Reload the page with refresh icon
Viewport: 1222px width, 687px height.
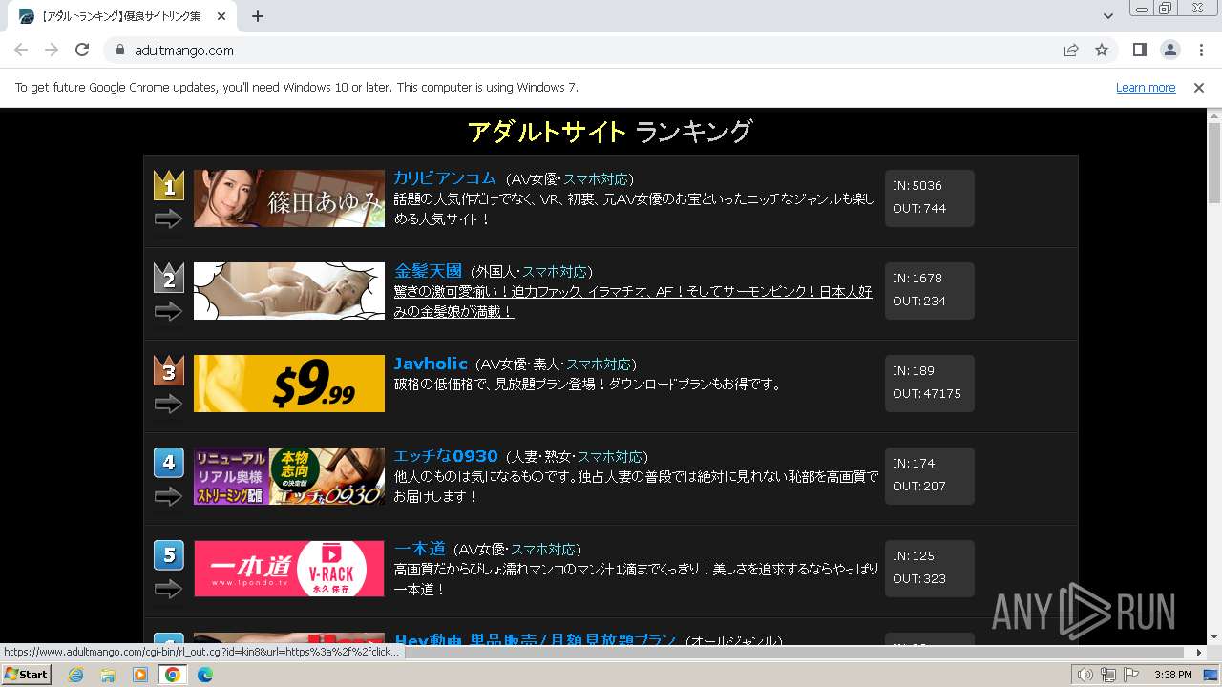(82, 50)
